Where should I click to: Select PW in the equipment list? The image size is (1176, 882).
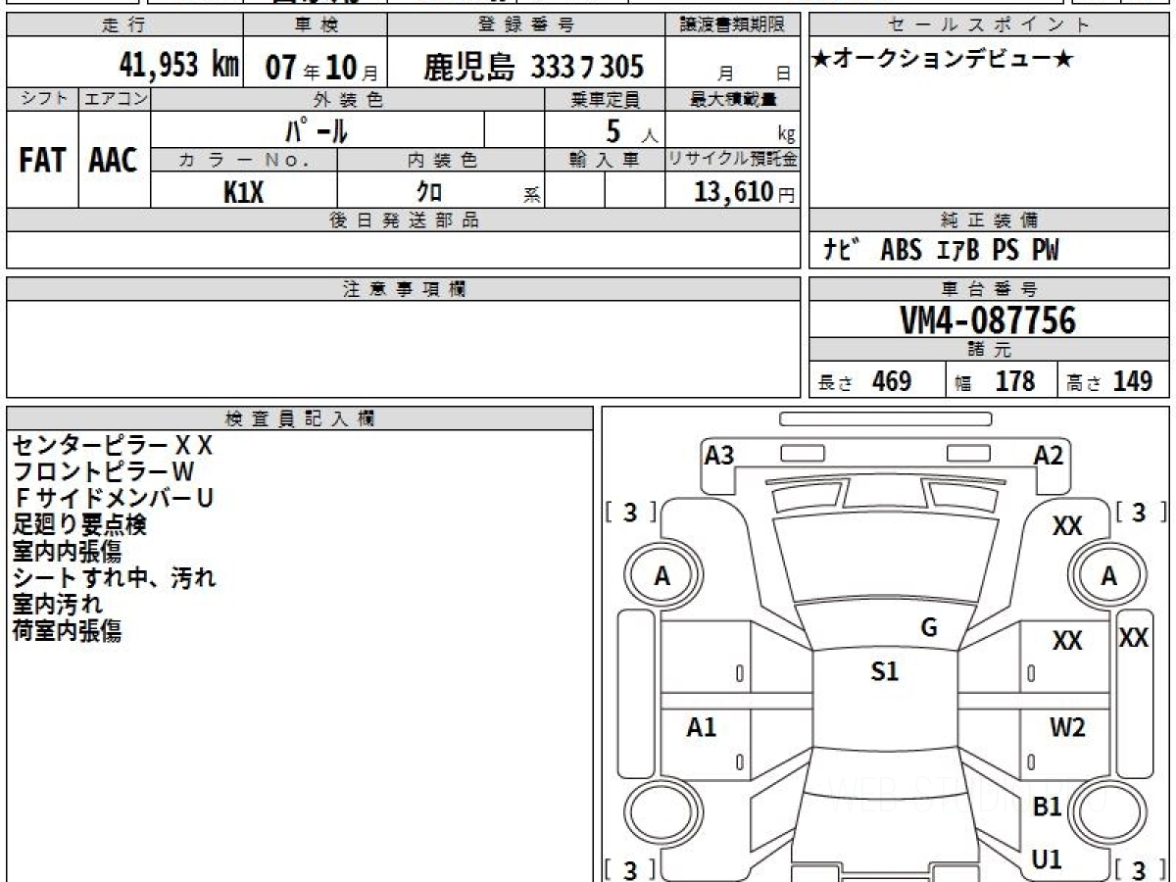1046,250
